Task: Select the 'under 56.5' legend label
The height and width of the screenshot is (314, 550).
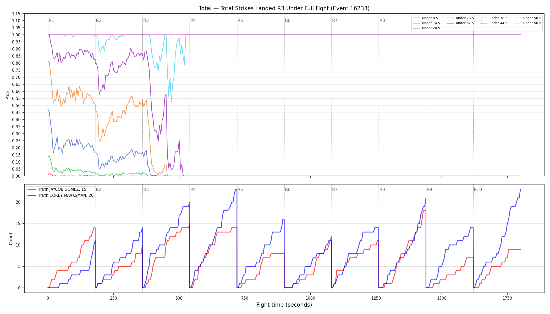Action: tap(532, 23)
